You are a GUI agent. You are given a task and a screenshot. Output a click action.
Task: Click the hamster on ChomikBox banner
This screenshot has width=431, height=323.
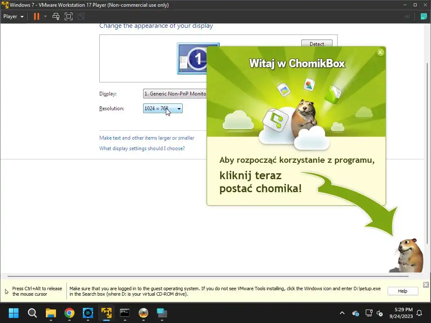coord(304,118)
